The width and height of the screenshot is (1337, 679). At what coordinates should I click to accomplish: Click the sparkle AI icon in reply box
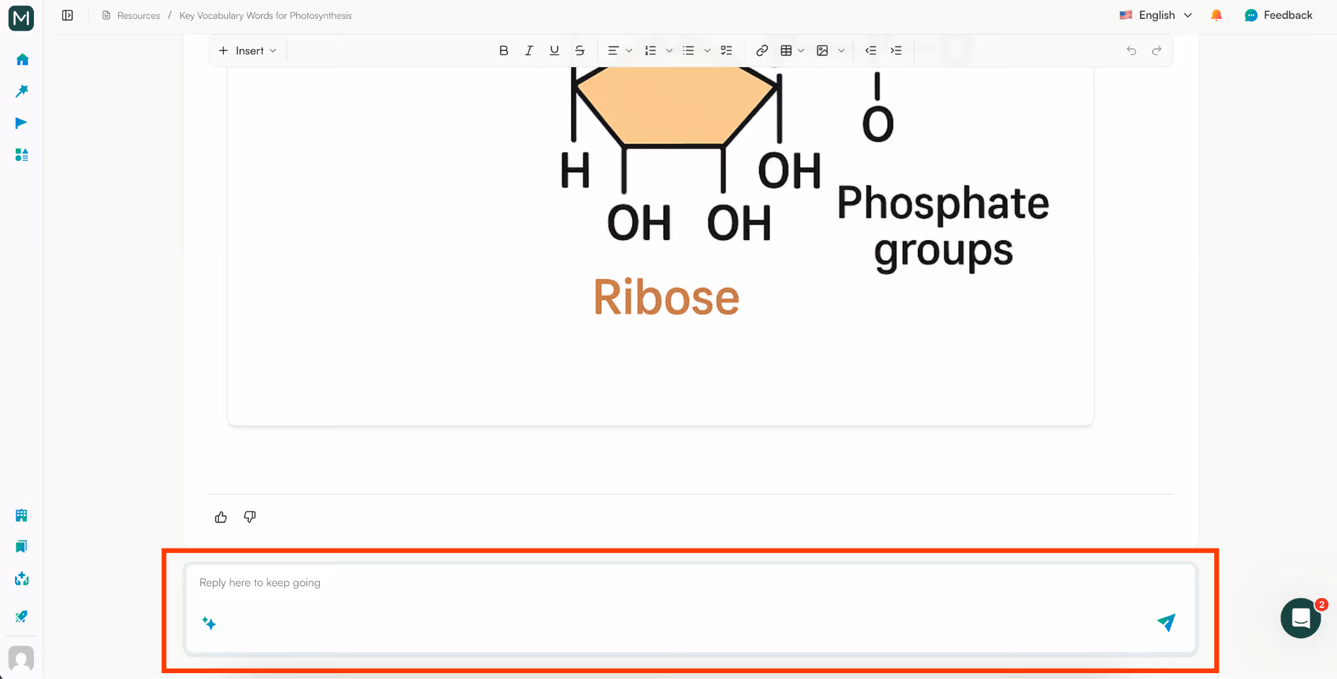[x=209, y=624]
